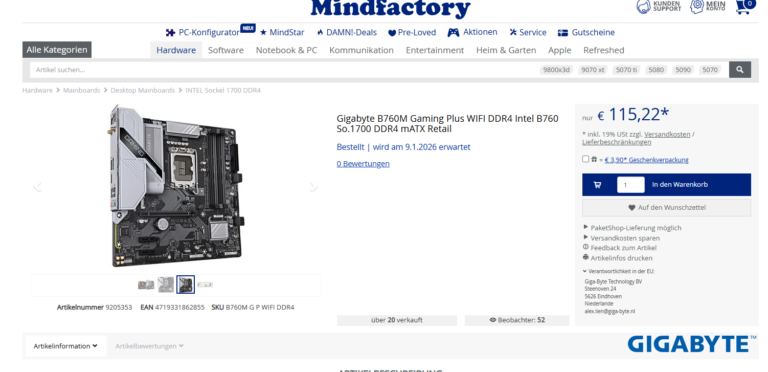
Task: Click the Artikel suchen search field
Action: (x=284, y=70)
